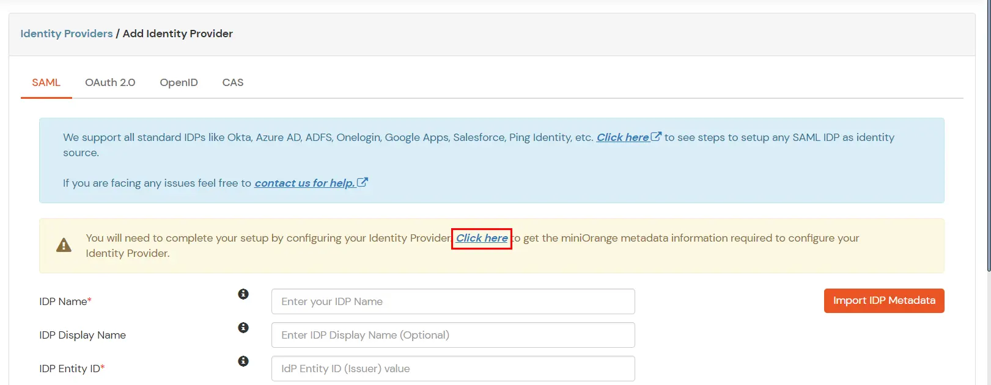
Task: Open the OpenID tab
Action: coord(179,82)
